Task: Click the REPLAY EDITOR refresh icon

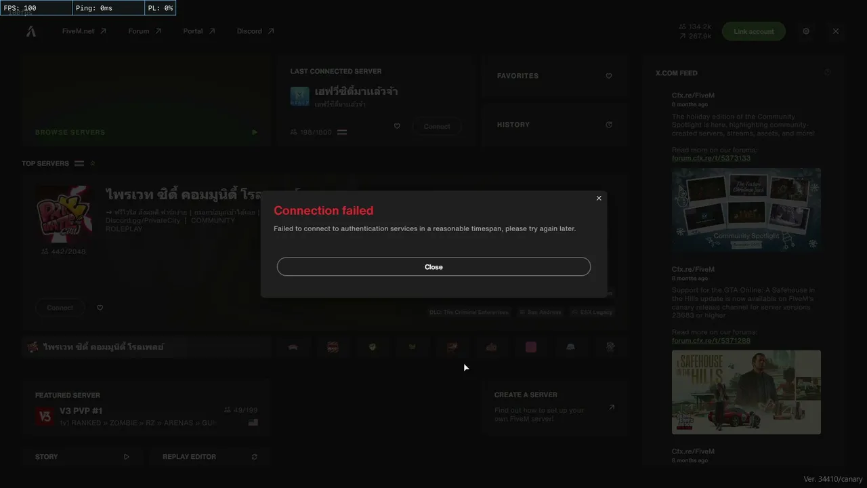Action: click(x=255, y=457)
